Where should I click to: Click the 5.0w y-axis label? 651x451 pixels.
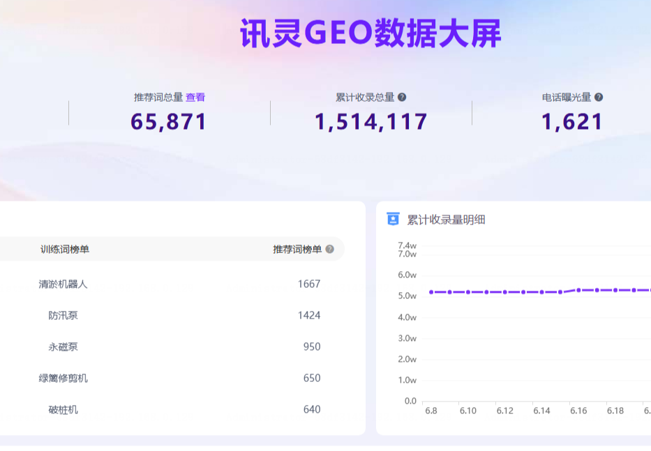407,296
